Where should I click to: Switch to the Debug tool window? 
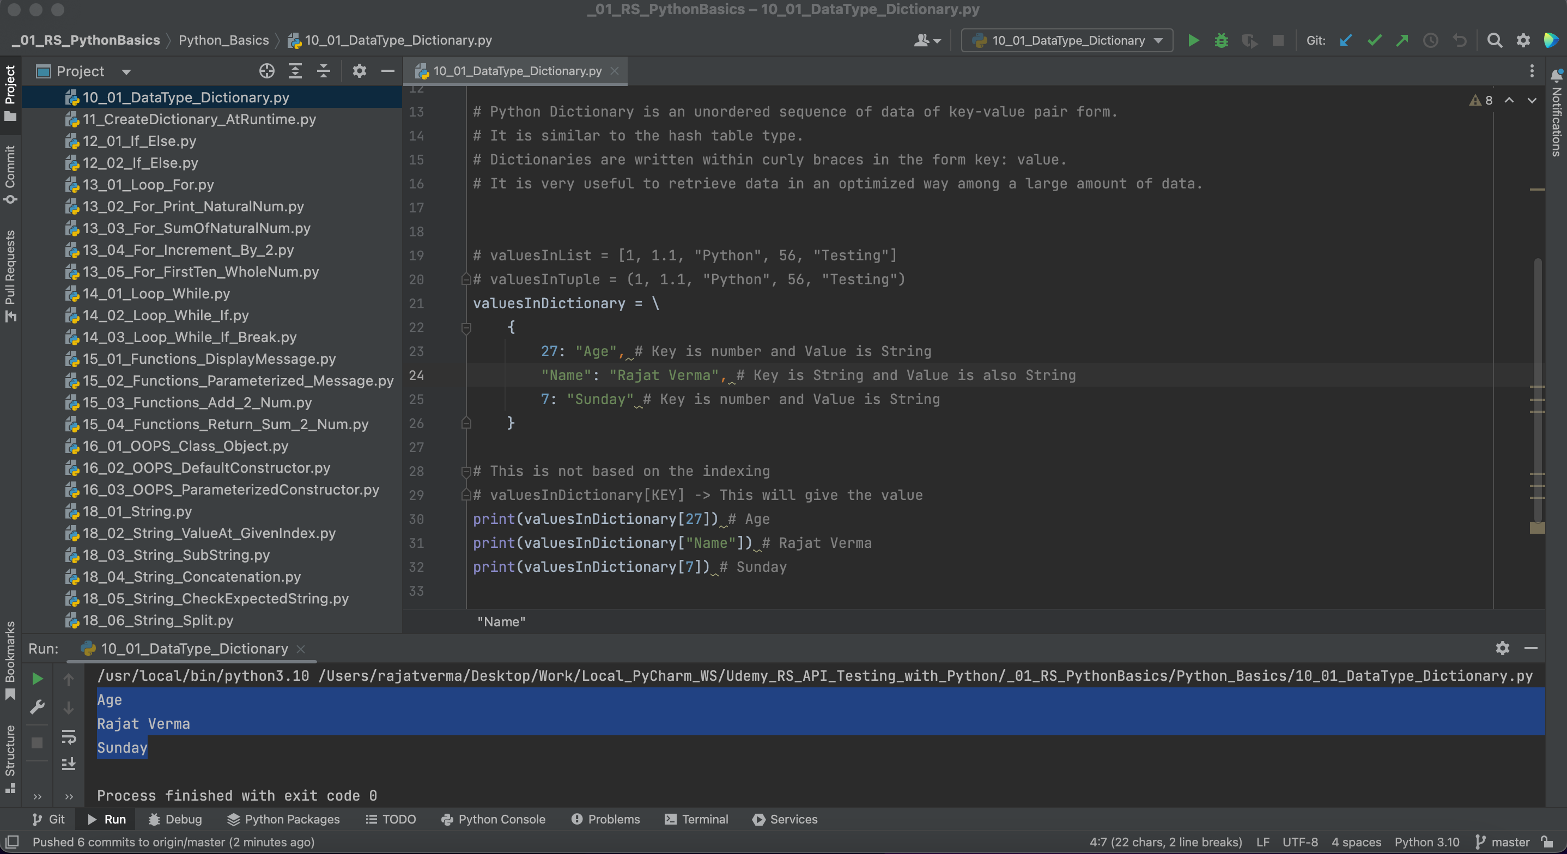175,819
